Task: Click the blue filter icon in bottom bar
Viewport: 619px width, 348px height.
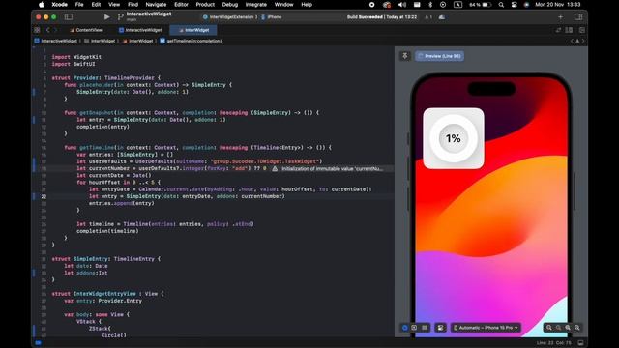Action: (x=38, y=343)
